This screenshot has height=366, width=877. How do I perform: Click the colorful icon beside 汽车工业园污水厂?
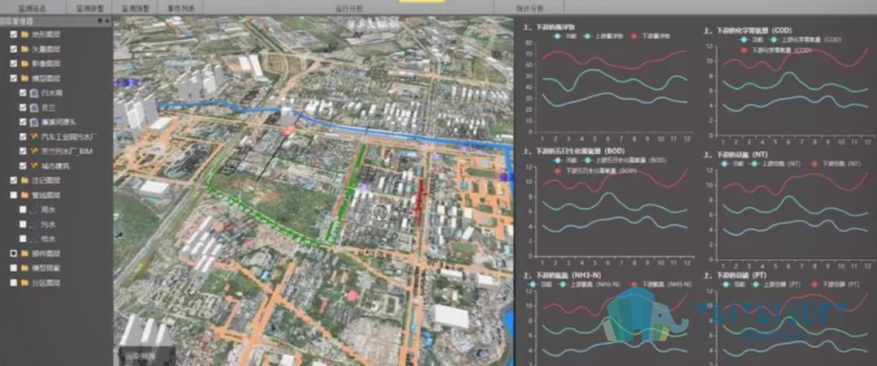(x=33, y=136)
